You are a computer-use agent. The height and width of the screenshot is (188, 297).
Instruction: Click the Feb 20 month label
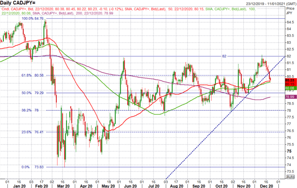pyautogui.click(x=41, y=186)
